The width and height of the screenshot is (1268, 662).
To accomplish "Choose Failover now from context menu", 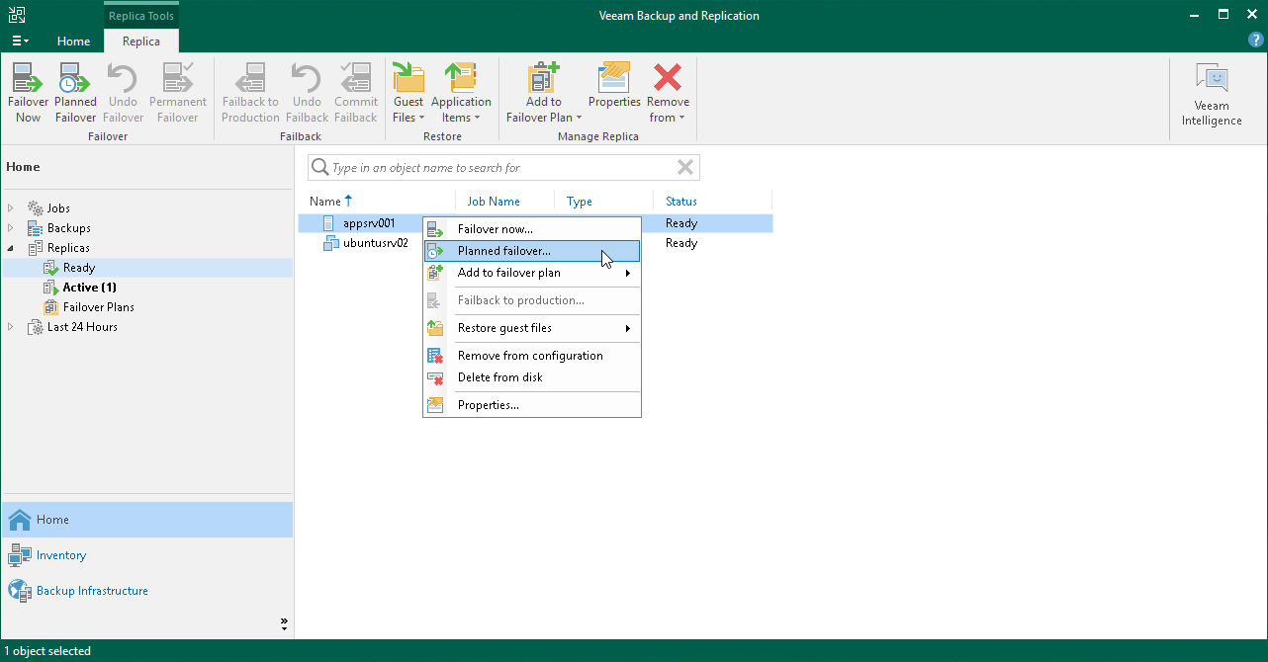I will point(532,229).
